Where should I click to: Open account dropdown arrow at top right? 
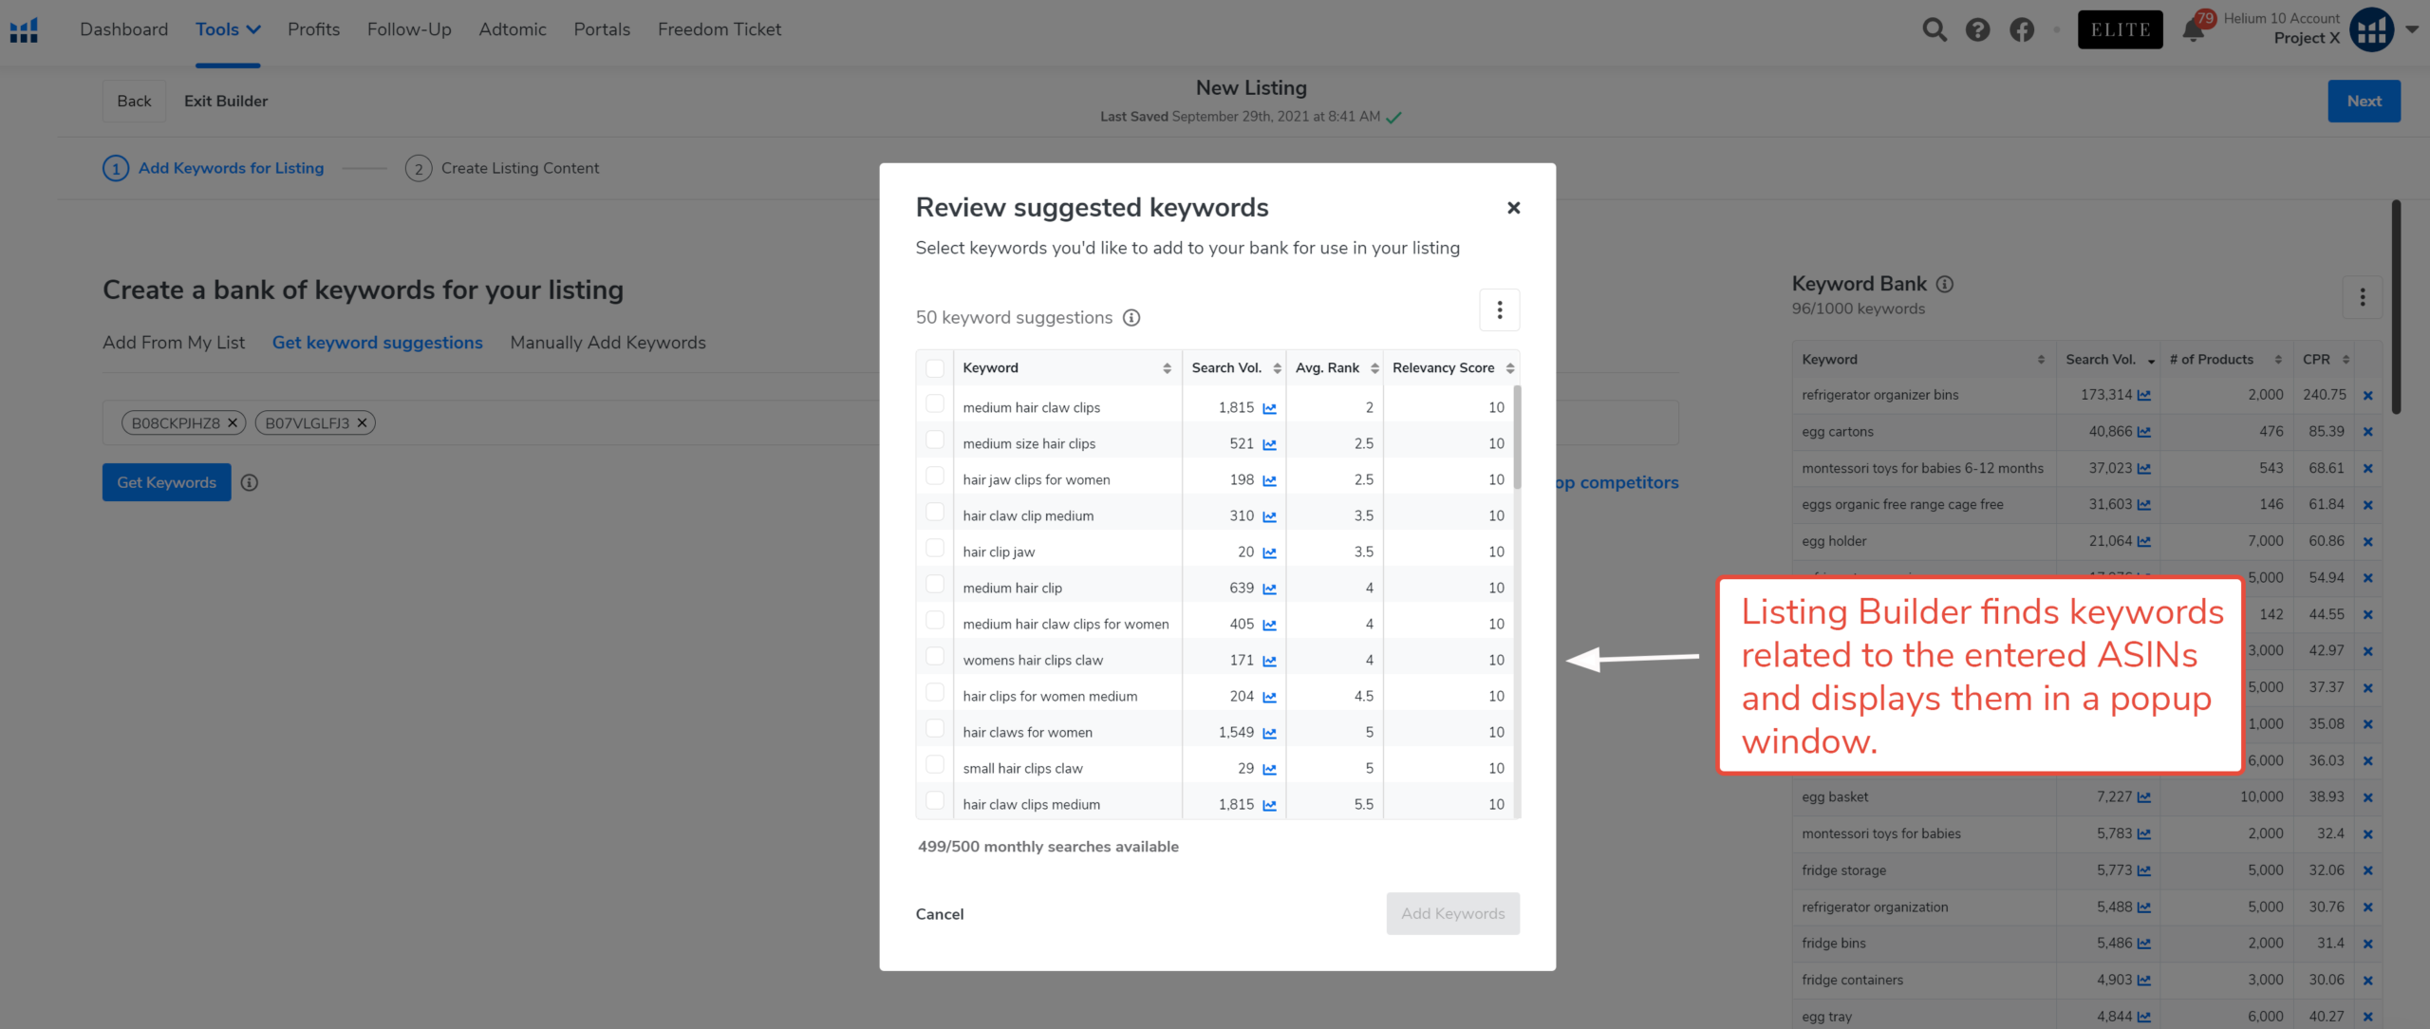click(2411, 29)
